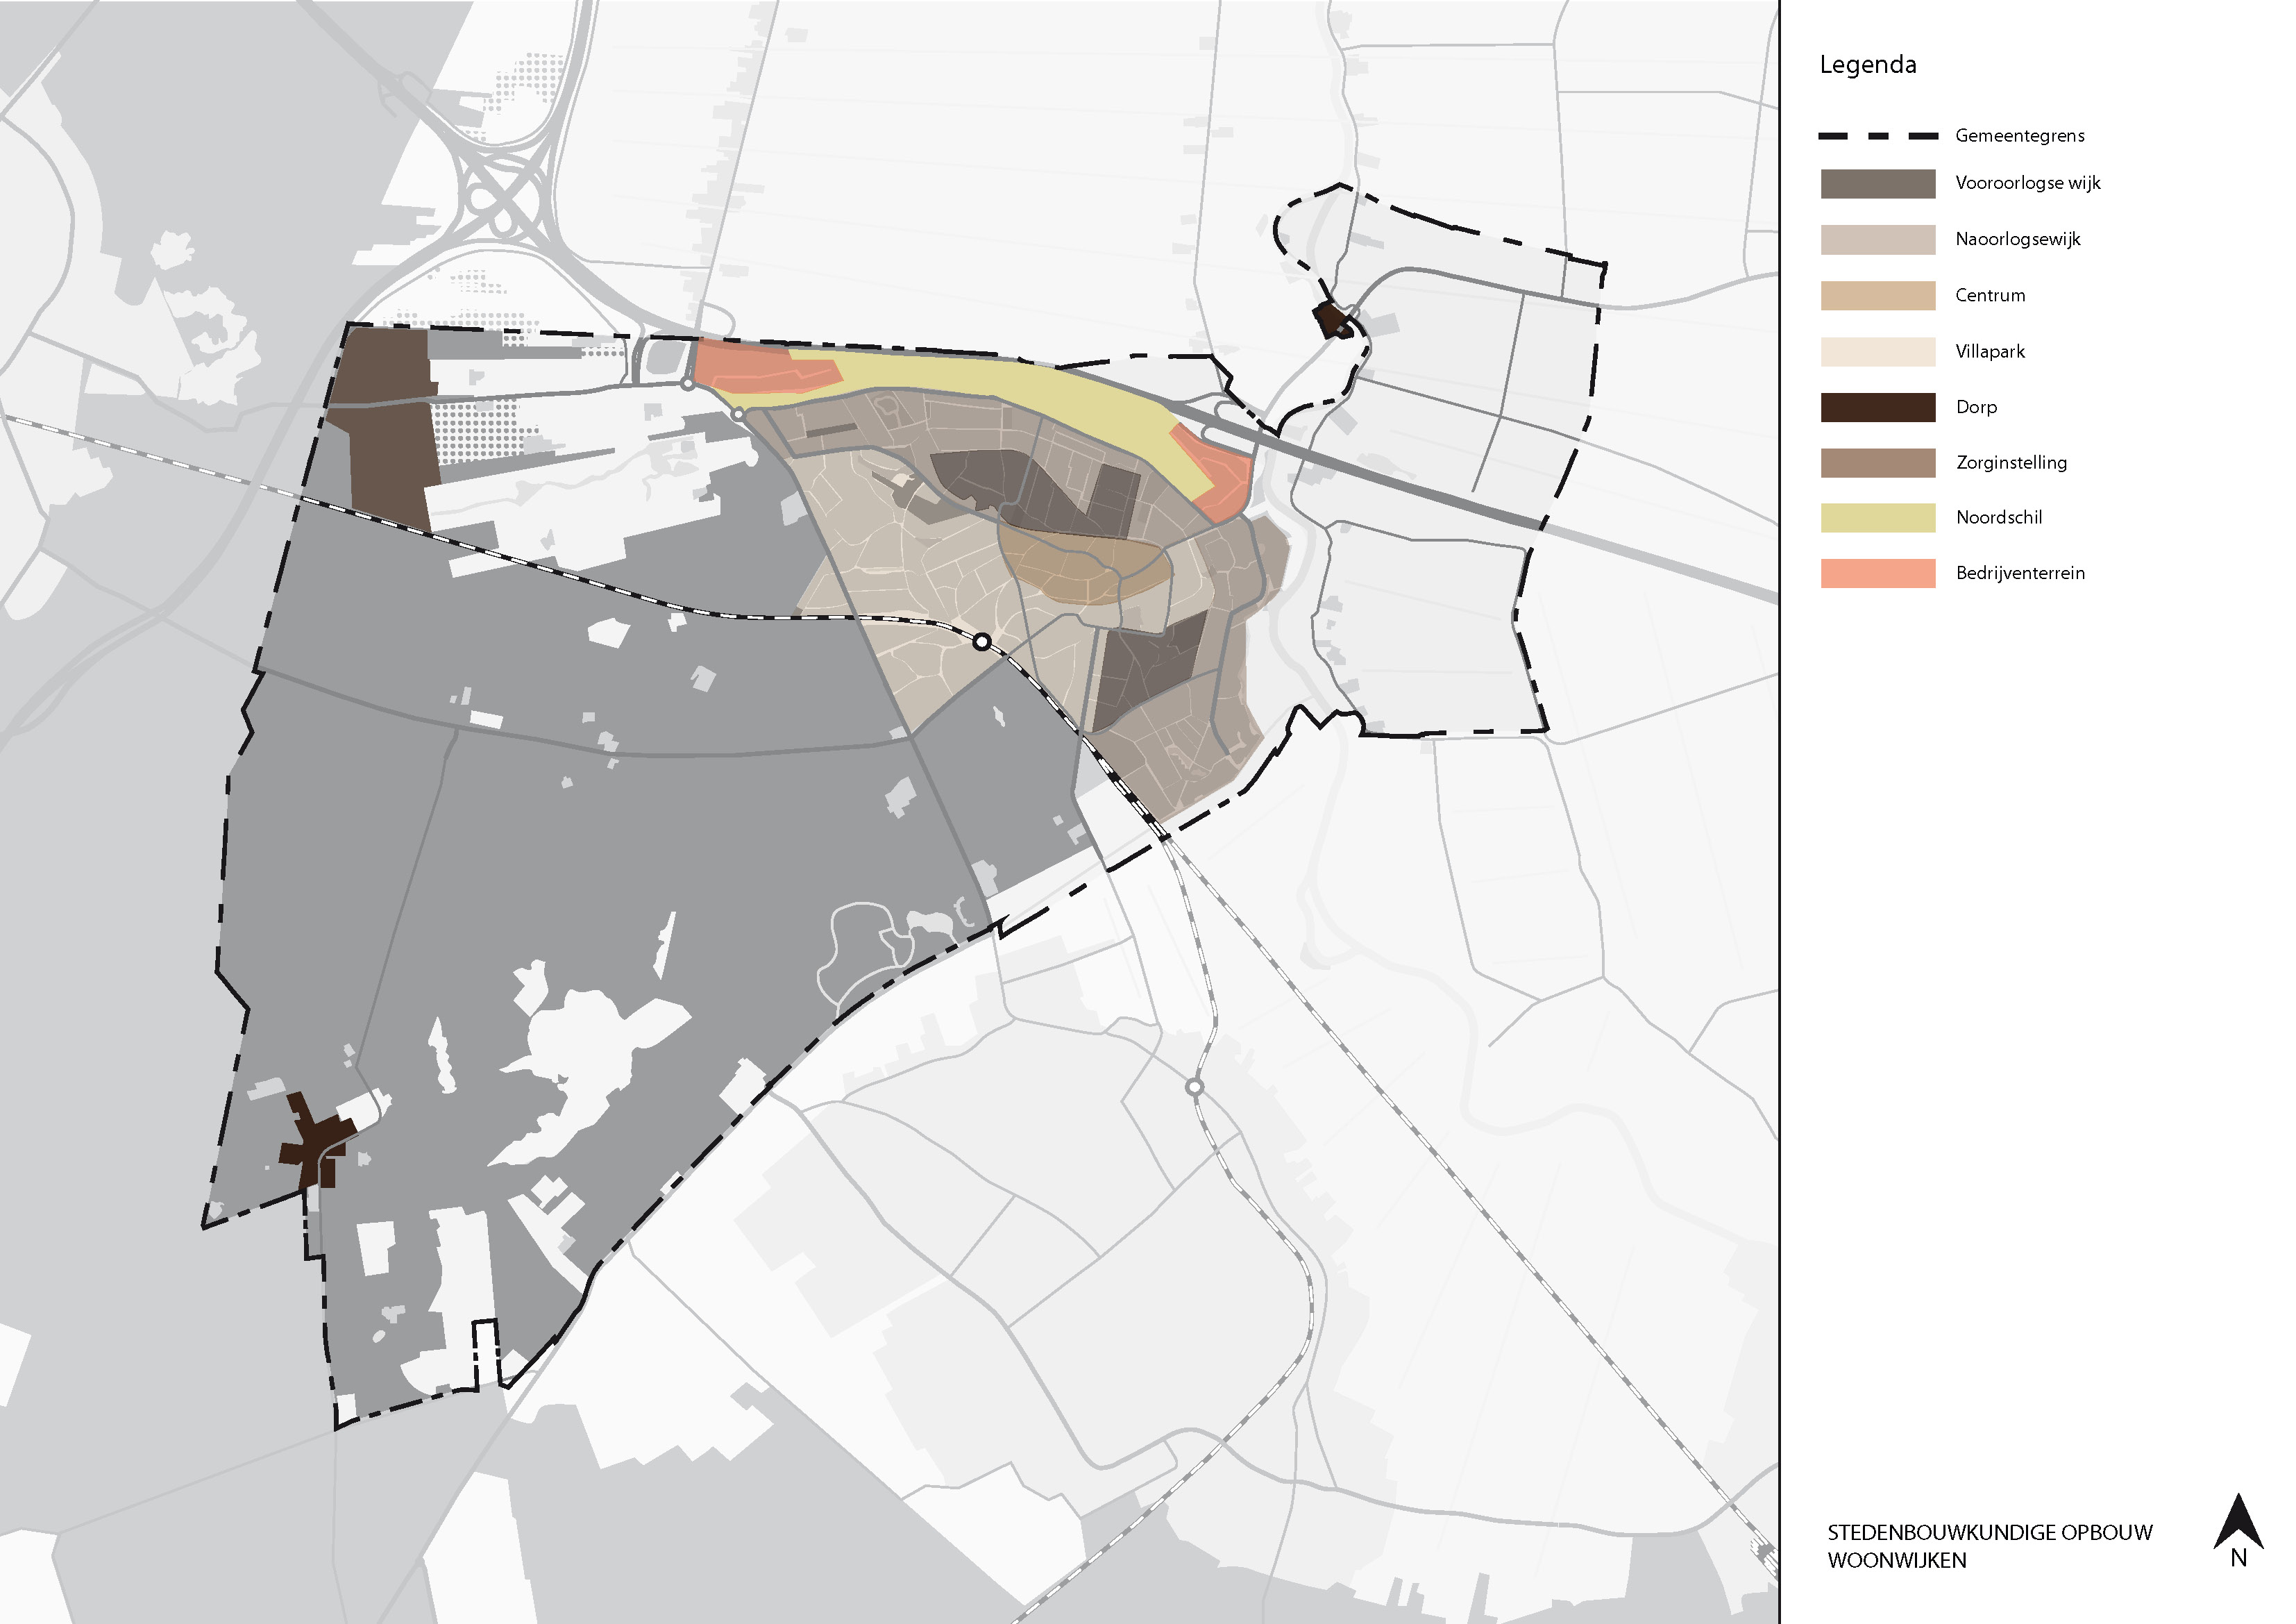Click the 'Centrum' legend label

1990,295
